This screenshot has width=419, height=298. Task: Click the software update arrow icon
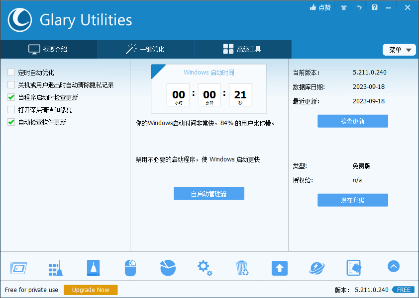279,267
